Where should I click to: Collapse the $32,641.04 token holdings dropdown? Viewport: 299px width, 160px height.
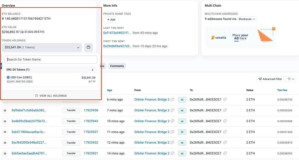tap(42, 47)
